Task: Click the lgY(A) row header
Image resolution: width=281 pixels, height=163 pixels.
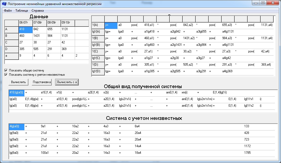Action: point(98,32)
